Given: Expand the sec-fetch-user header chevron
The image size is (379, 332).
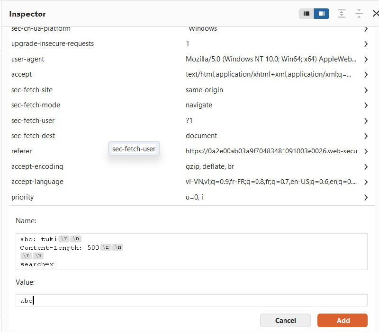Looking at the screenshot, I should (366, 121).
